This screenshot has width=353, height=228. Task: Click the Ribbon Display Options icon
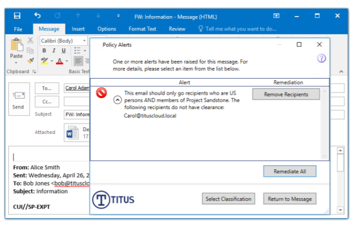tap(276, 15)
